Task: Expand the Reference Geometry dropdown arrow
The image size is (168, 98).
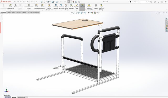Action: point(61,10)
